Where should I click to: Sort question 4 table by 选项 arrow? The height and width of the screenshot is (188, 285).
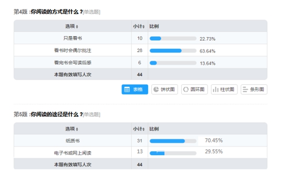coord(77,27)
